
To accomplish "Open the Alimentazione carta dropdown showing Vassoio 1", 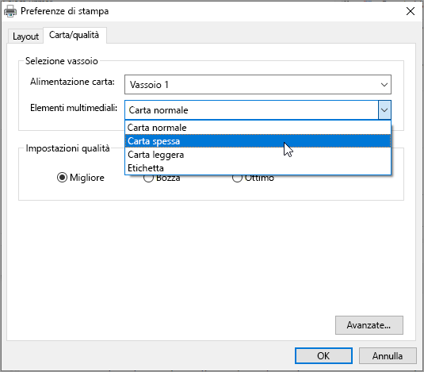I will tap(258, 85).
